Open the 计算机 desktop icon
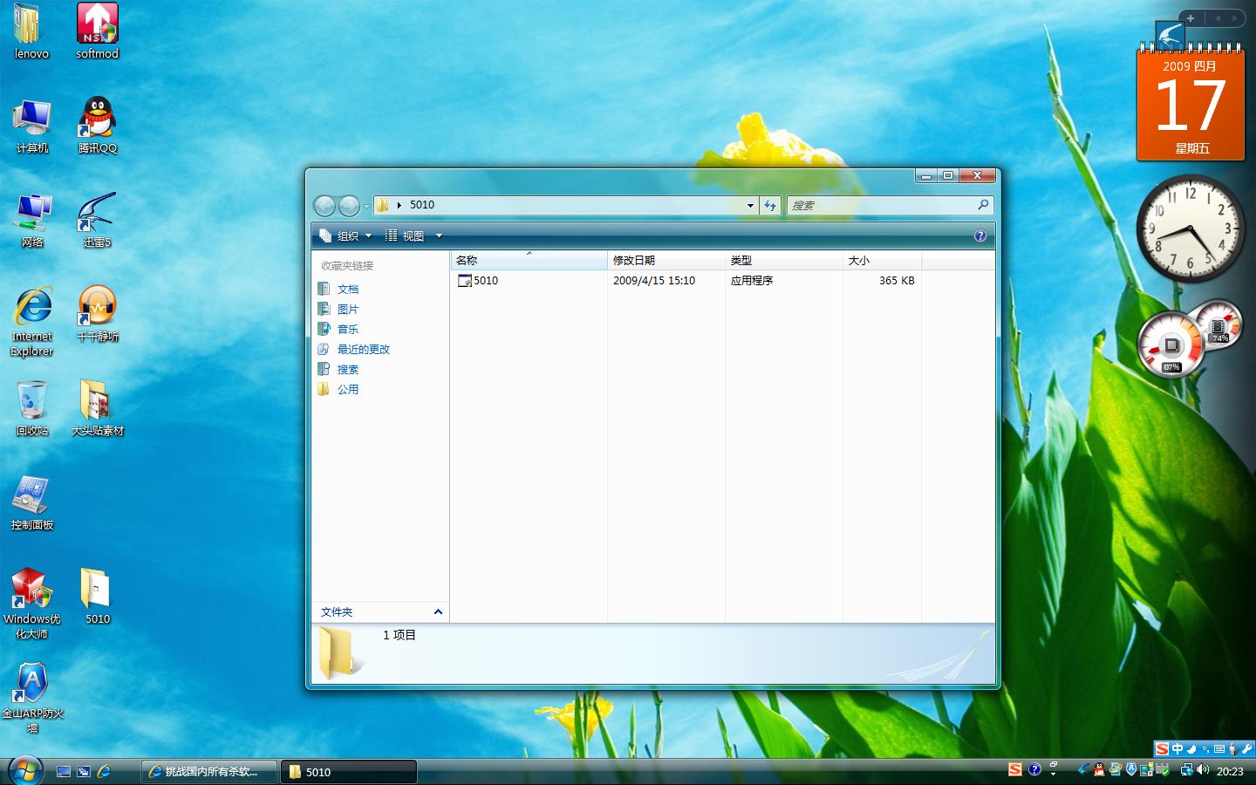Viewport: 1256px width, 785px height. tap(32, 126)
